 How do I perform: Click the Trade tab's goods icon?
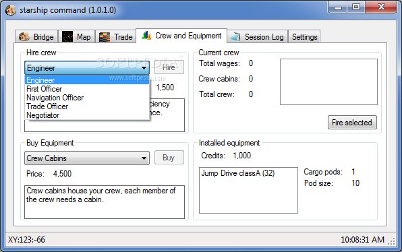click(x=105, y=37)
